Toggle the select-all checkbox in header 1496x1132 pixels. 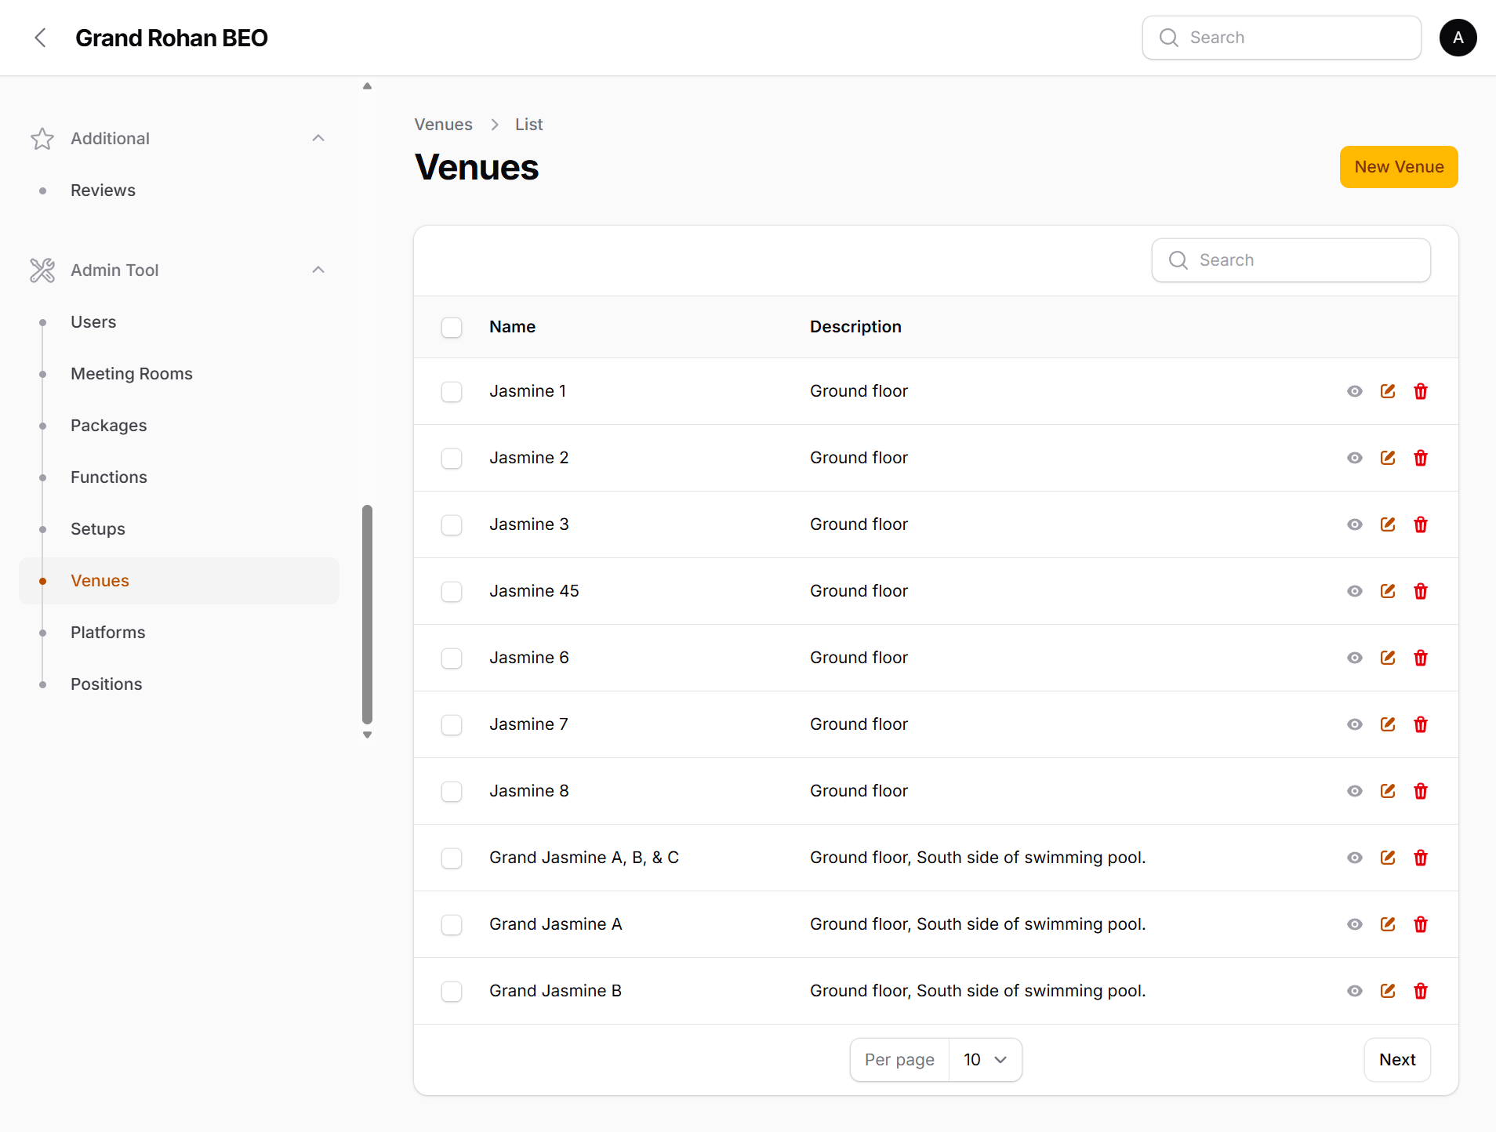(452, 327)
